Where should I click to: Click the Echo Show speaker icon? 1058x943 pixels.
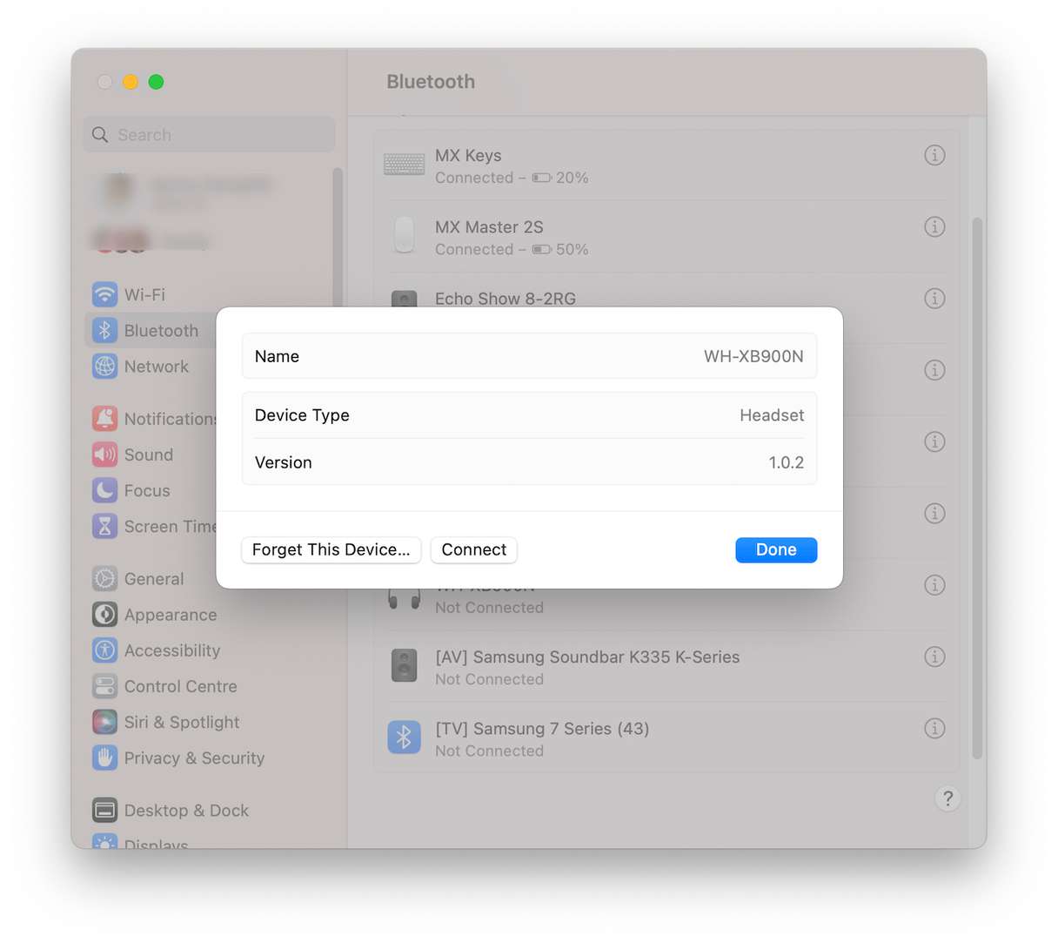coord(404,299)
